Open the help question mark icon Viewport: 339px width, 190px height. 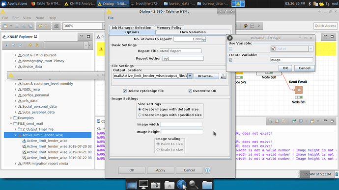click(x=207, y=170)
